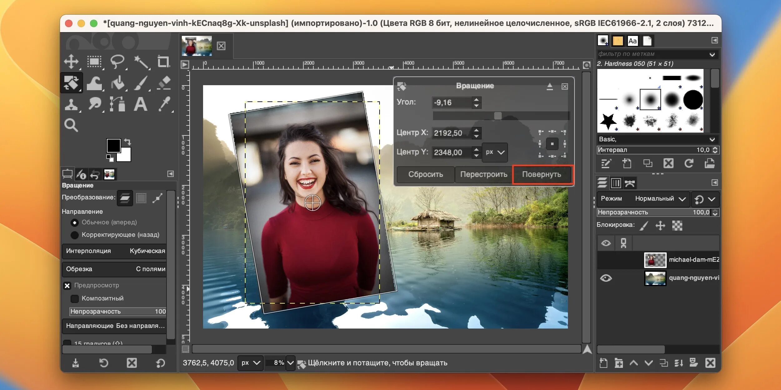This screenshot has width=781, height=390.
Task: Select the Warp Transform tool
Action: pyautogui.click(x=94, y=83)
